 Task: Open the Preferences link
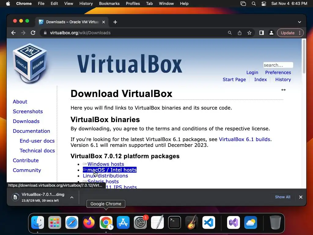278,73
